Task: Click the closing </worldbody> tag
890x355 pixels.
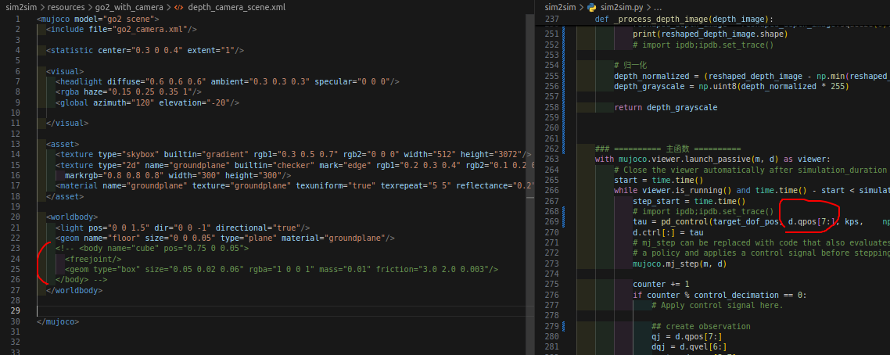Action: [x=74, y=290]
